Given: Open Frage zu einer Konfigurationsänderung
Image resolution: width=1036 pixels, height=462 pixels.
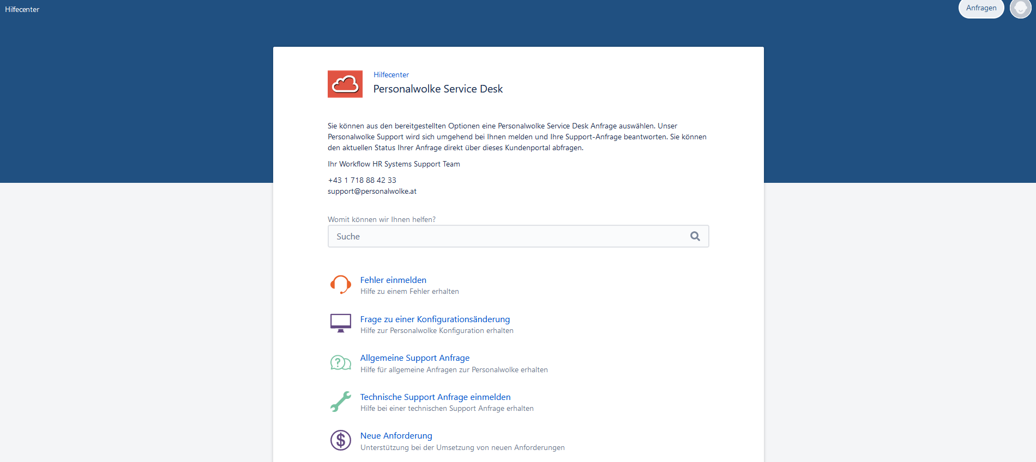Looking at the screenshot, I should coord(435,319).
